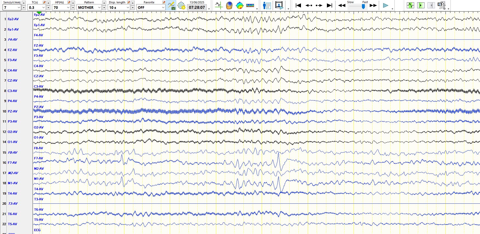Screen dimensions: 480x234
Task: Step back one page
Action: (309, 5)
